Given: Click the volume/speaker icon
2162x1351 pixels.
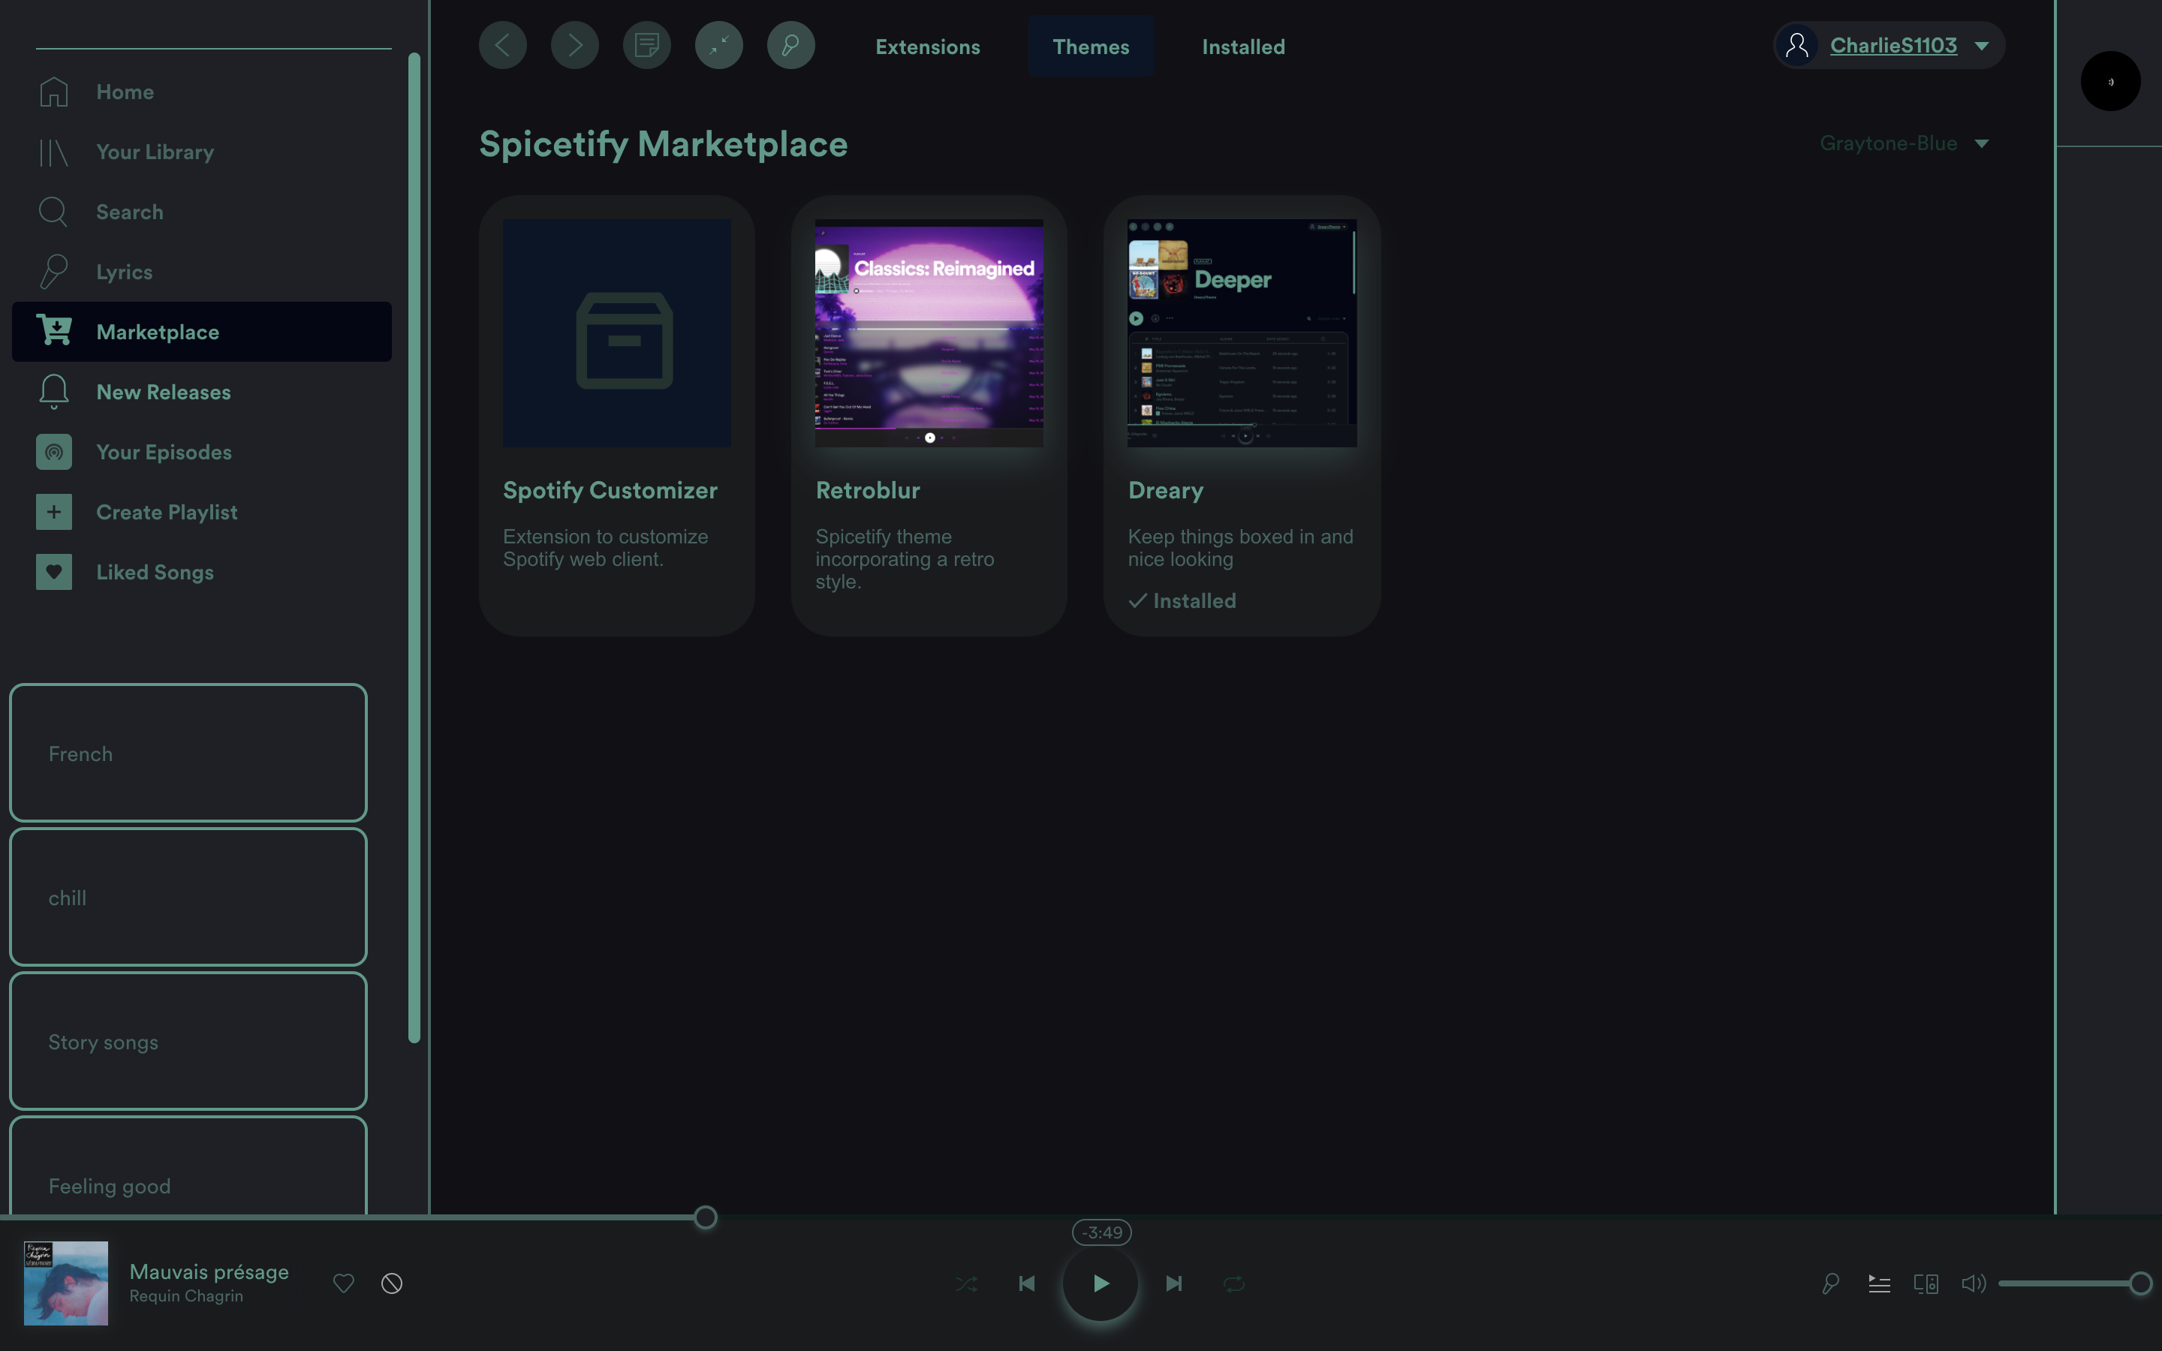Looking at the screenshot, I should 1974,1283.
